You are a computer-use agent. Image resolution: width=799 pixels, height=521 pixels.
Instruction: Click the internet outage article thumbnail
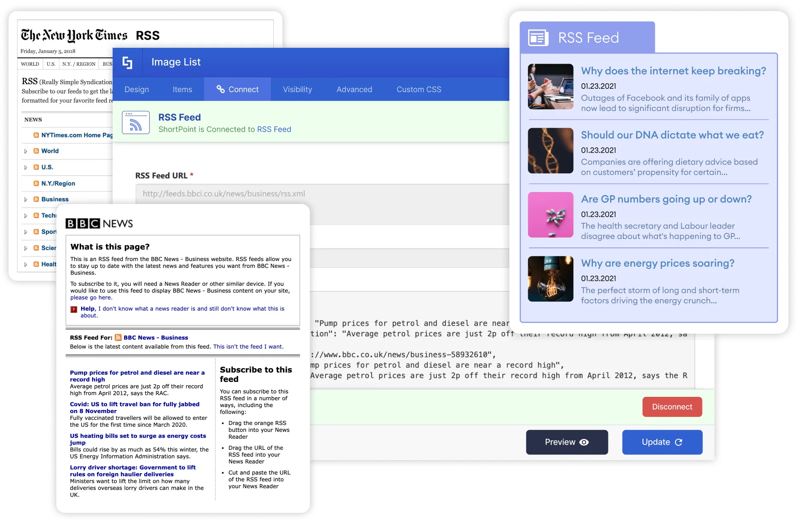pyautogui.click(x=550, y=87)
